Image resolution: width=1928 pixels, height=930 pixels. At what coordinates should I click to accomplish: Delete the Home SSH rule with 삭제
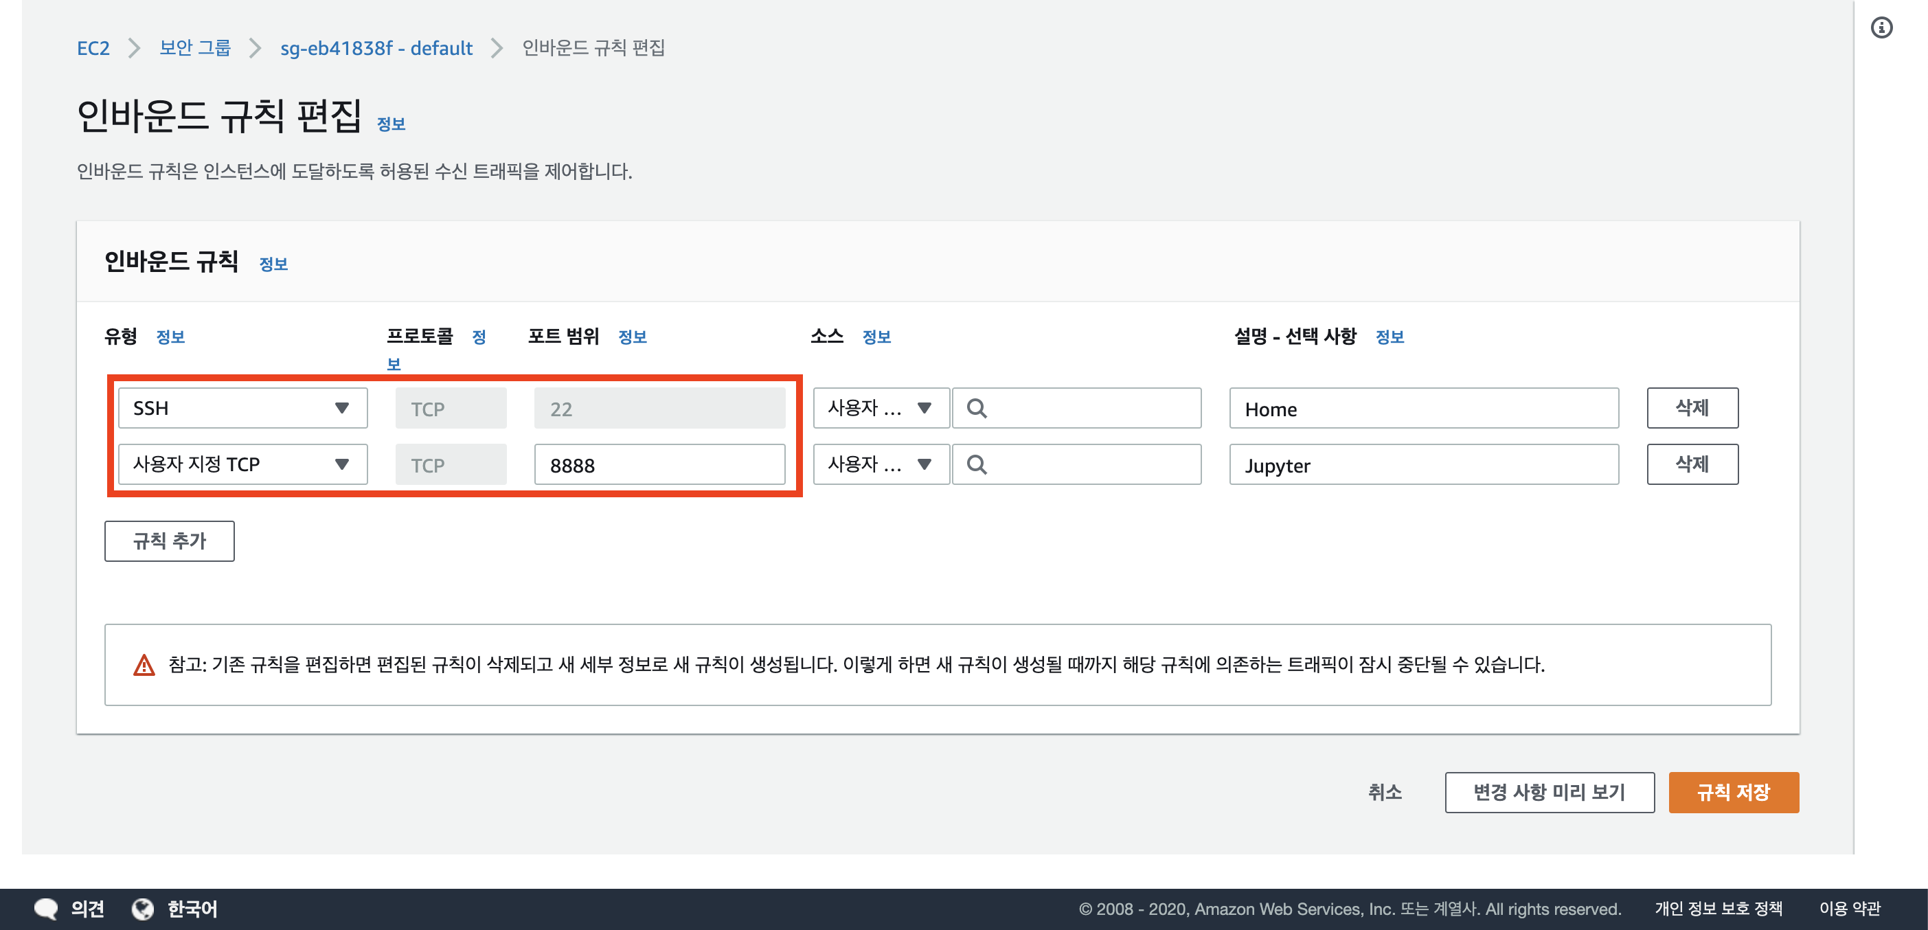click(1692, 409)
